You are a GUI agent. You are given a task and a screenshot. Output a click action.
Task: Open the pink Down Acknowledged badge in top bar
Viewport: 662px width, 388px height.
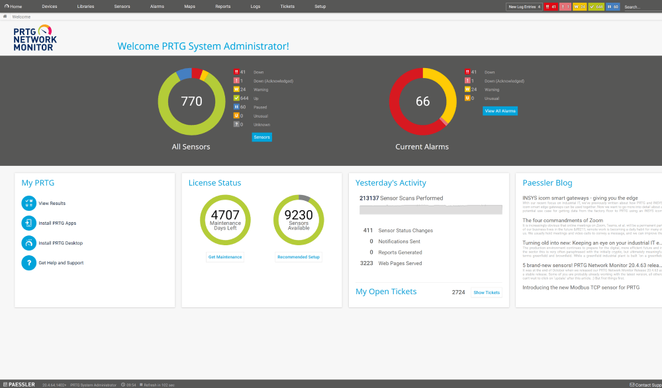click(x=565, y=7)
